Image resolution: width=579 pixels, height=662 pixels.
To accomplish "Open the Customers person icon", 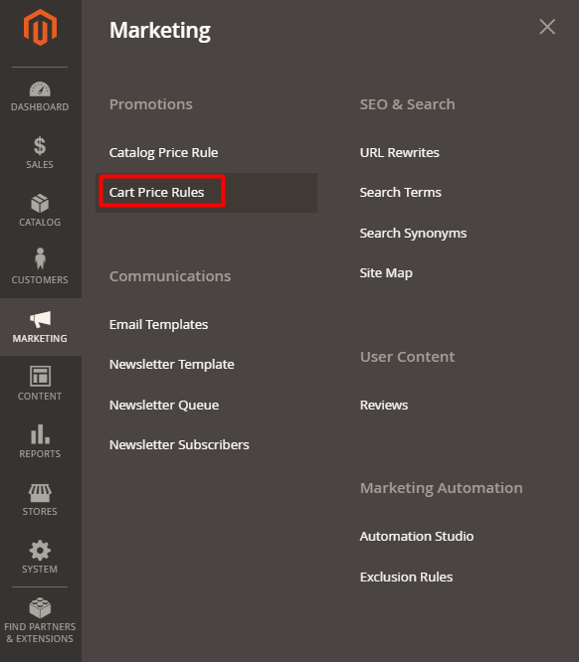I will (40, 258).
